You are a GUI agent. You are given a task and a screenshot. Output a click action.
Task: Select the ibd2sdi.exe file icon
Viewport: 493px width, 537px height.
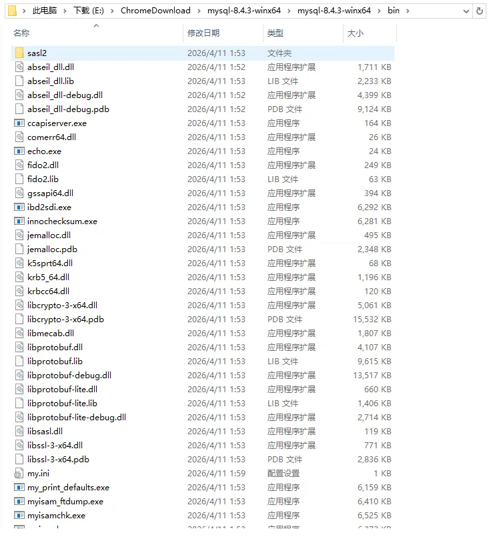pyautogui.click(x=19, y=207)
